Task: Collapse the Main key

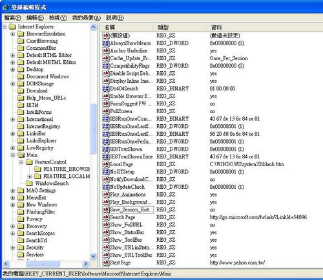Action: [x=13, y=155]
